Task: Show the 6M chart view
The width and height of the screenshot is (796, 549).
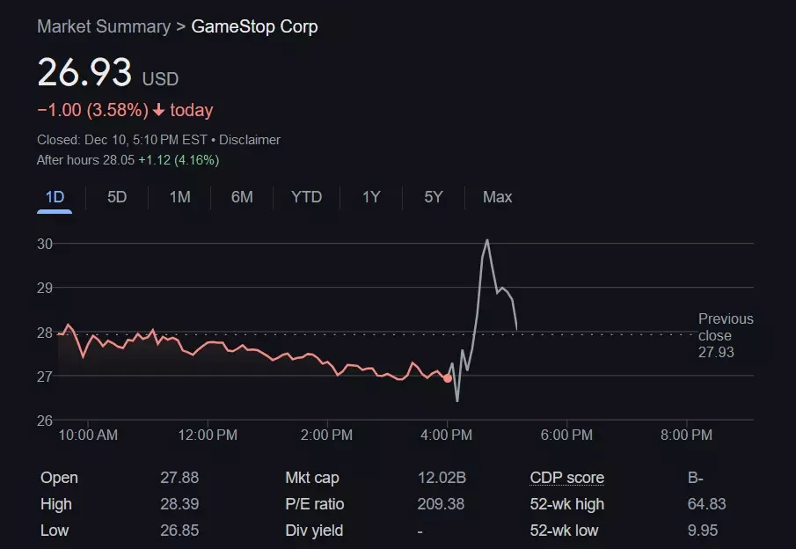Action: point(242,197)
